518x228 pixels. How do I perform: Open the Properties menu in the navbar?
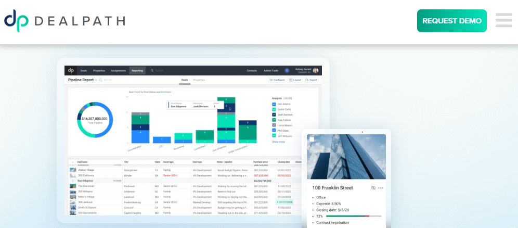tap(99, 71)
